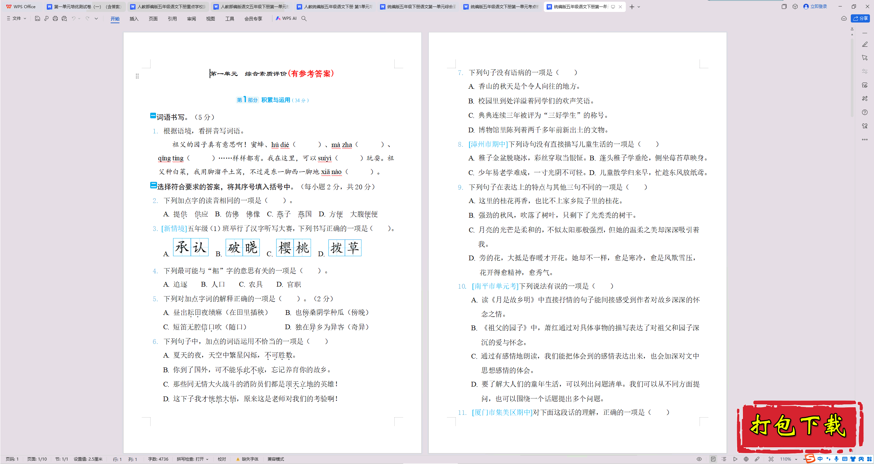Viewport: 874px width, 464px height.
Task: Open Print Preview icon
Action: point(64,18)
